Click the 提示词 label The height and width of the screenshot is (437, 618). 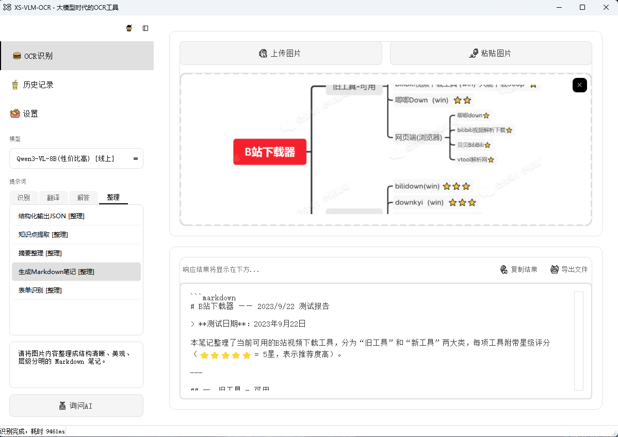pos(18,181)
